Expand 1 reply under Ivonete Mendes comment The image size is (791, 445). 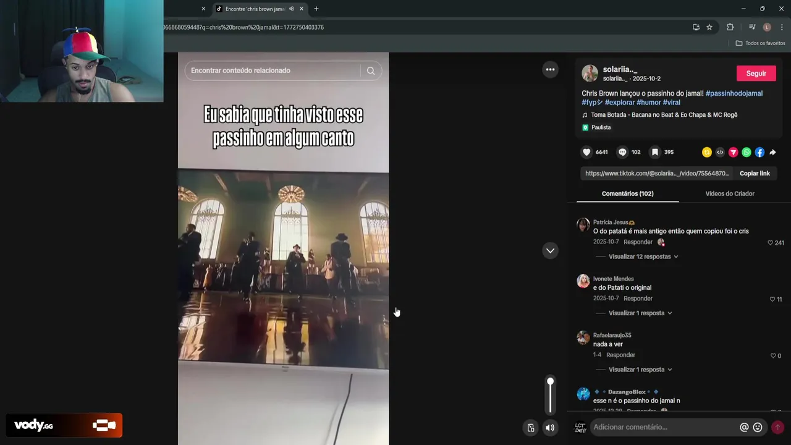(640, 313)
